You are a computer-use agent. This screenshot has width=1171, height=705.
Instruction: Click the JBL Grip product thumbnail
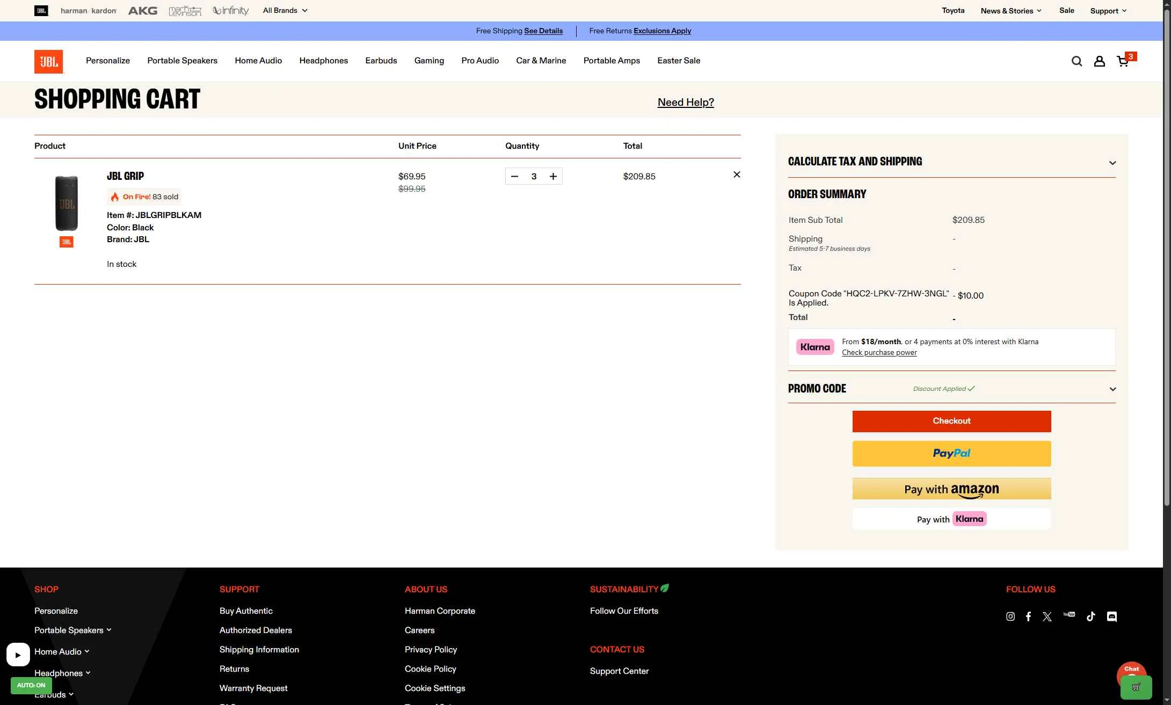coord(67,203)
